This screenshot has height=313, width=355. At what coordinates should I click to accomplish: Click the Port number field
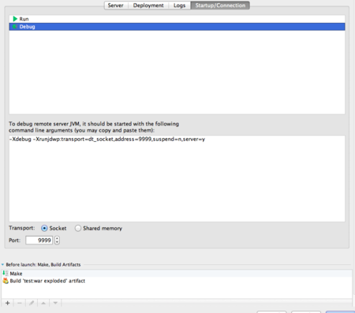(x=39, y=240)
